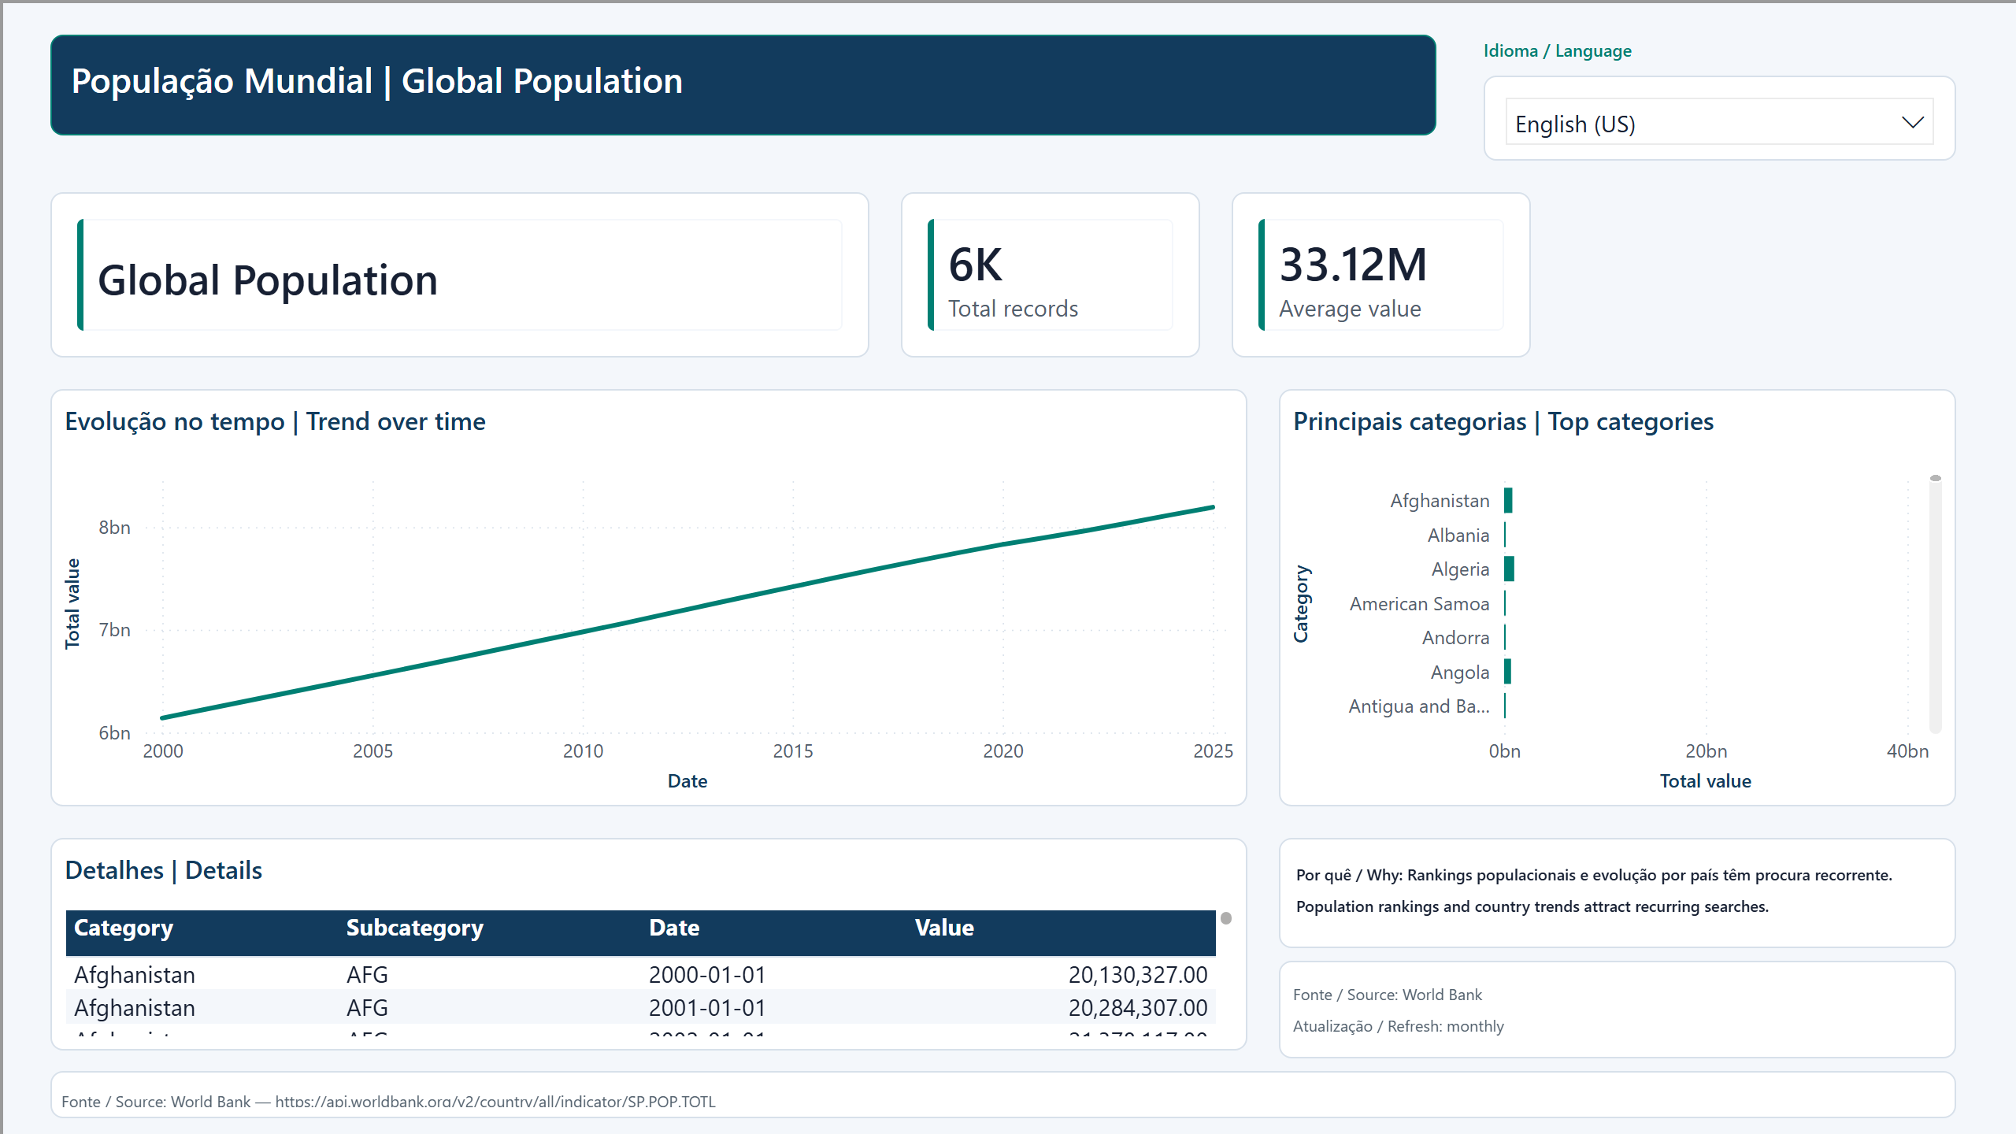Select the 6K total records figure
This screenshot has height=1134, width=2016.
pos(975,264)
